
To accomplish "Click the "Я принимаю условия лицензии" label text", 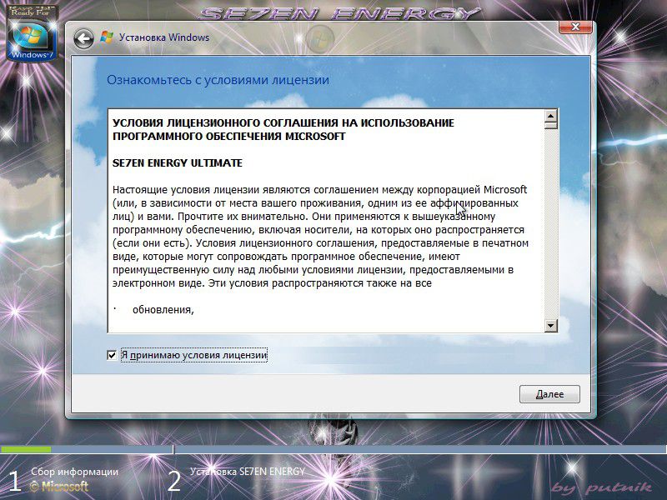I will (x=194, y=355).
